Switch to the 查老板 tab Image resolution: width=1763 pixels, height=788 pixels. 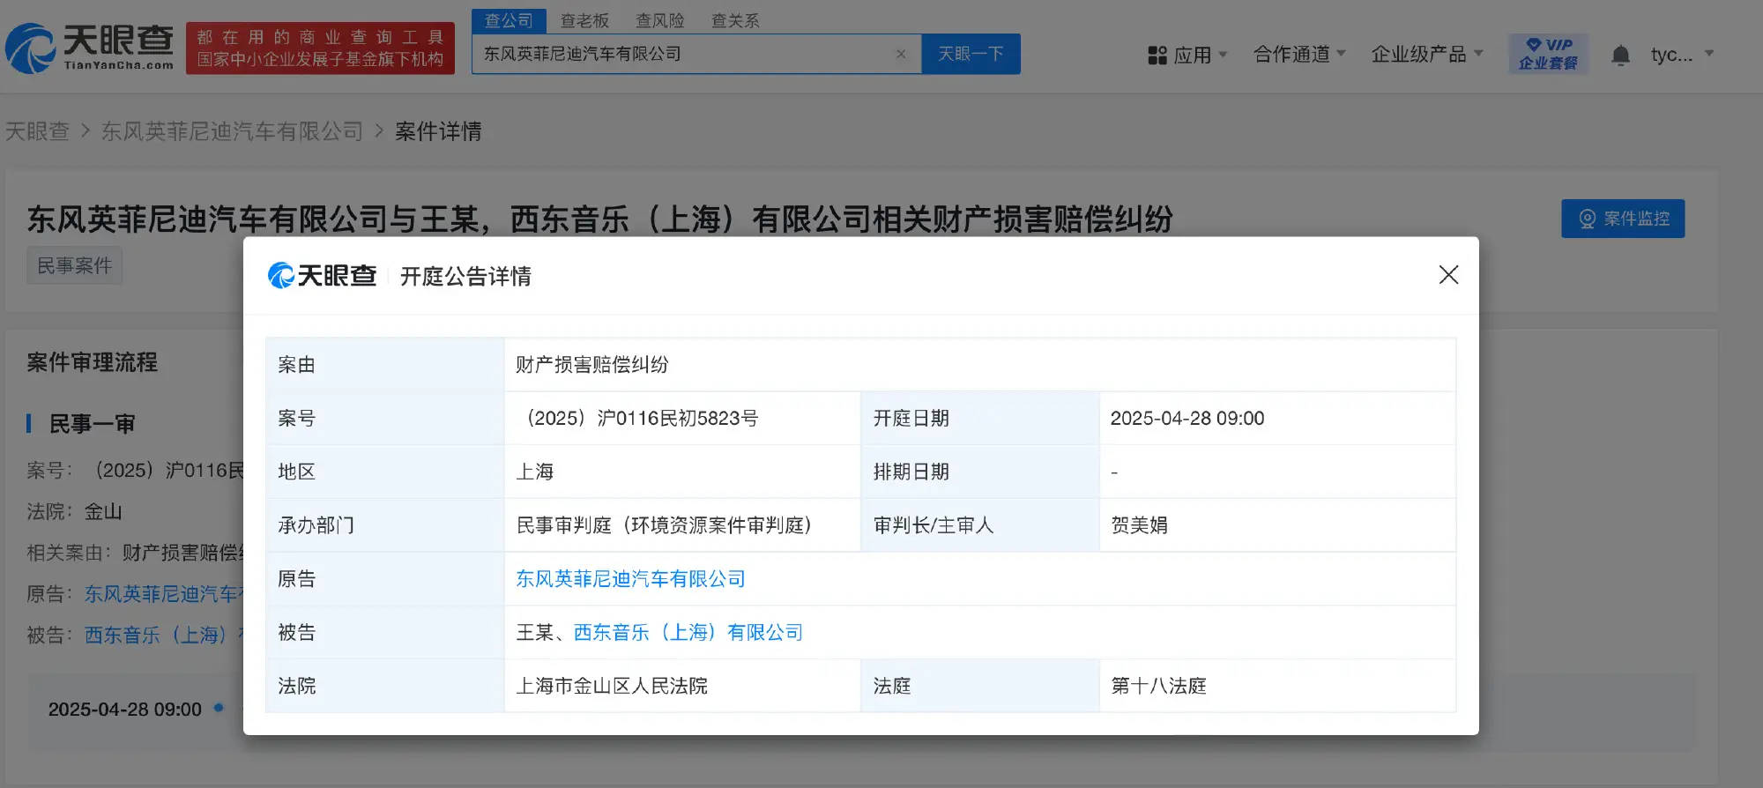[x=584, y=20]
